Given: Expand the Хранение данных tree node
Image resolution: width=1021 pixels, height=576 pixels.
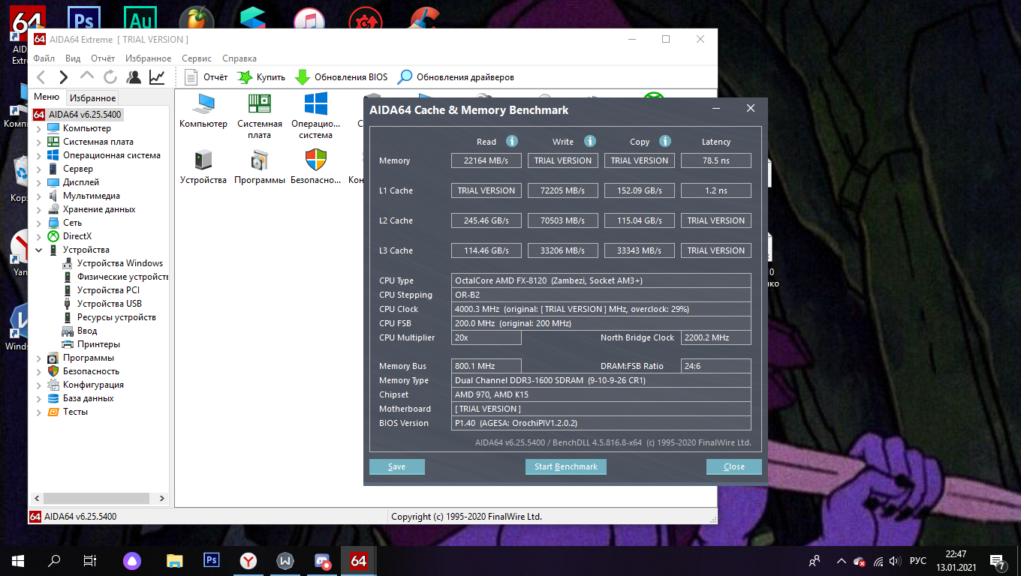Looking at the screenshot, I should 39,209.
